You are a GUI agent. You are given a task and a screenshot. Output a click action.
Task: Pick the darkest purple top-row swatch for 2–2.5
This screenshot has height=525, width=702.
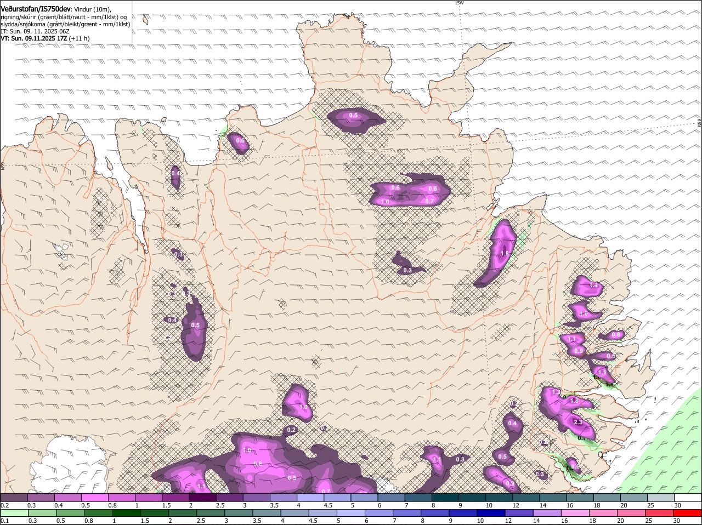click(202, 498)
